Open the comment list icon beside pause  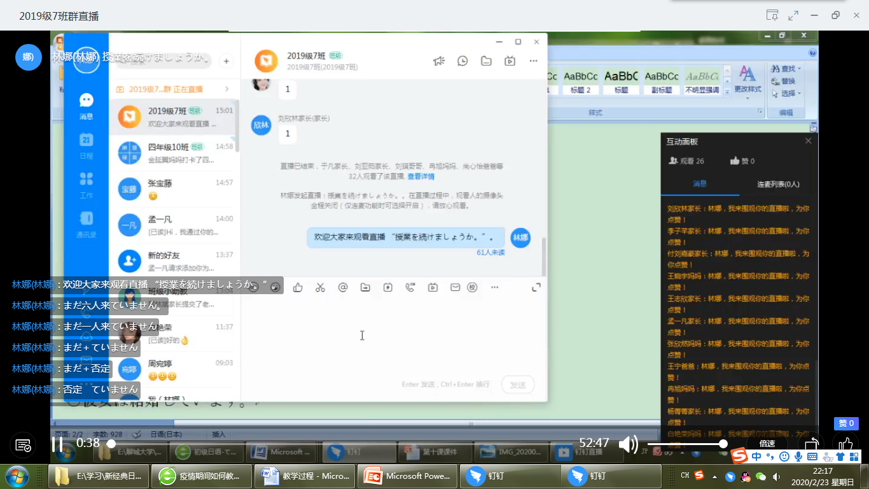point(23,444)
